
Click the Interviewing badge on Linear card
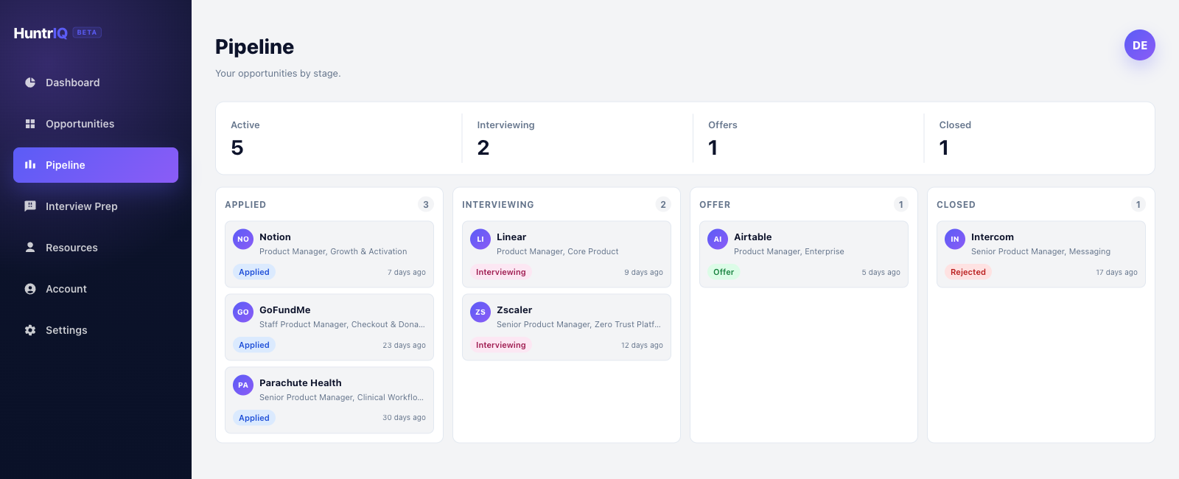(x=501, y=272)
